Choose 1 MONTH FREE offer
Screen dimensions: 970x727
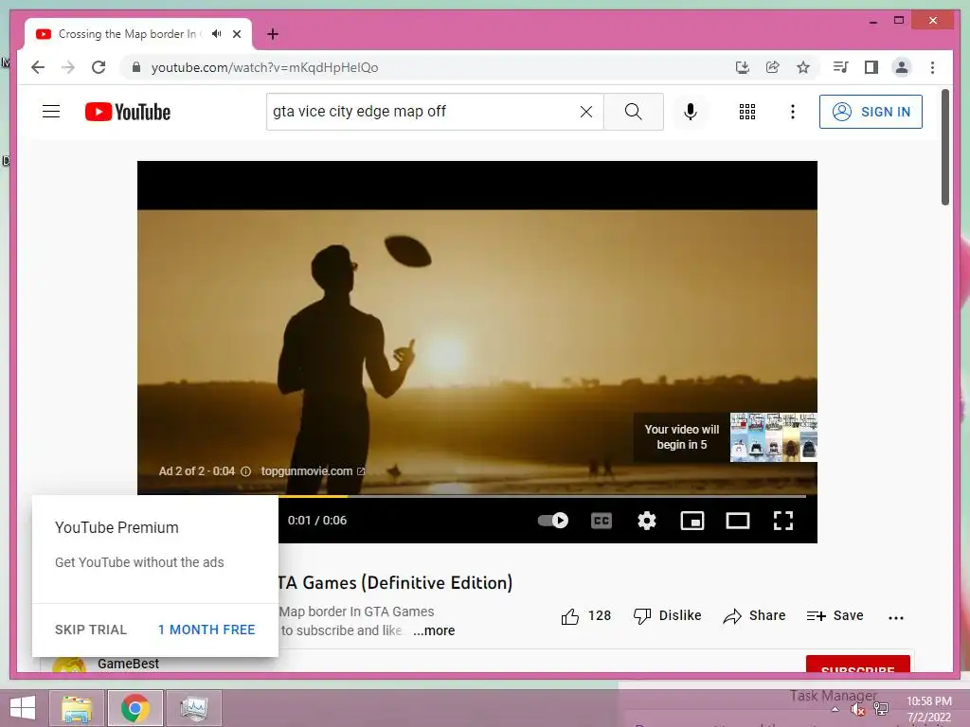[206, 629]
